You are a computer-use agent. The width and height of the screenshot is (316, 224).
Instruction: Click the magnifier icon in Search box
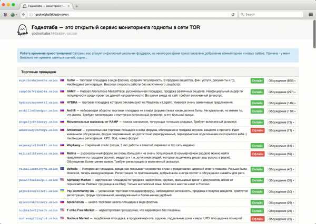pyautogui.click(x=241, y=14)
